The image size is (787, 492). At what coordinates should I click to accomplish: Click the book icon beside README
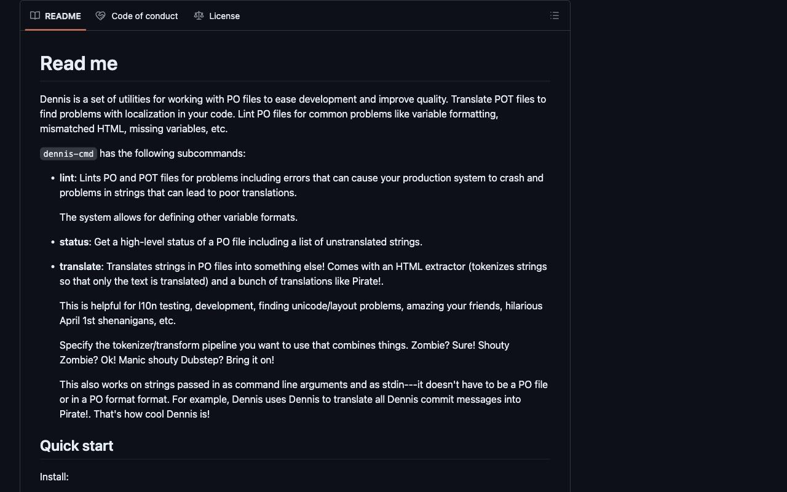pos(35,16)
